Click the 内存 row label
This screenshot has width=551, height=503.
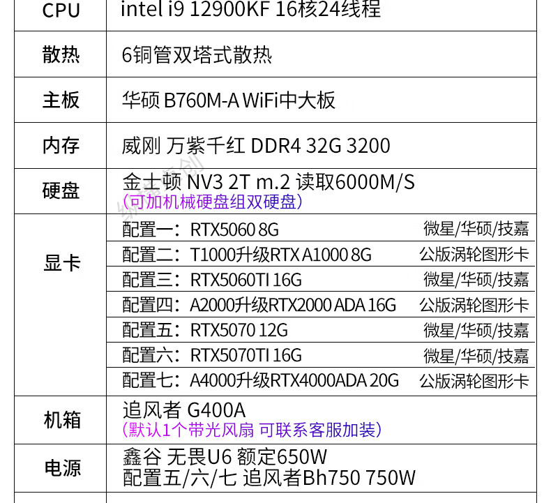coord(61,146)
